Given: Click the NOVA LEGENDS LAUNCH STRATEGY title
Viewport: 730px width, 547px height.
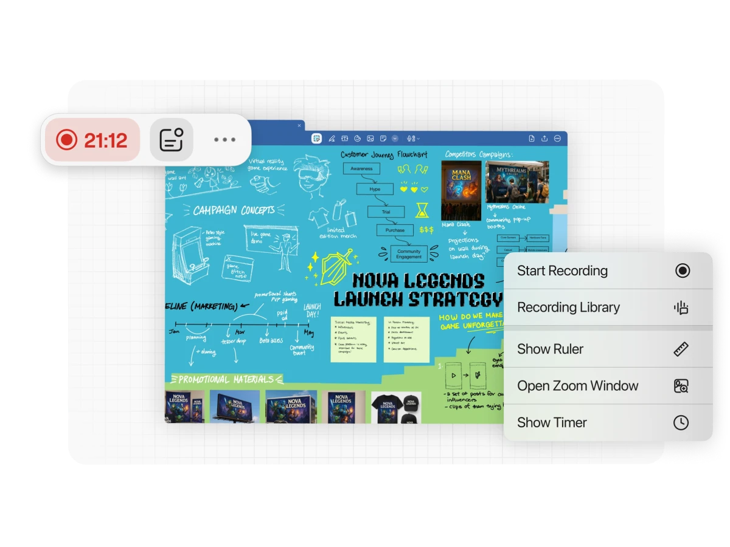Looking at the screenshot, I should point(418,289).
